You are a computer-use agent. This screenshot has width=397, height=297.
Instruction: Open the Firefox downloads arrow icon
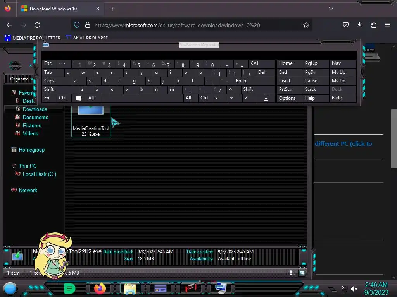(359, 25)
